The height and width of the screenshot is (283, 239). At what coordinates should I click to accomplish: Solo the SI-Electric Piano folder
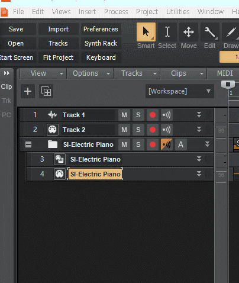(138, 144)
